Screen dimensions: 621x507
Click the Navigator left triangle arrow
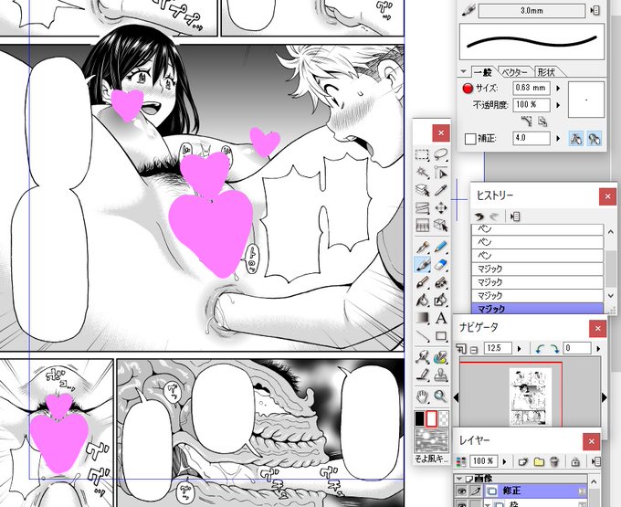coord(456,396)
